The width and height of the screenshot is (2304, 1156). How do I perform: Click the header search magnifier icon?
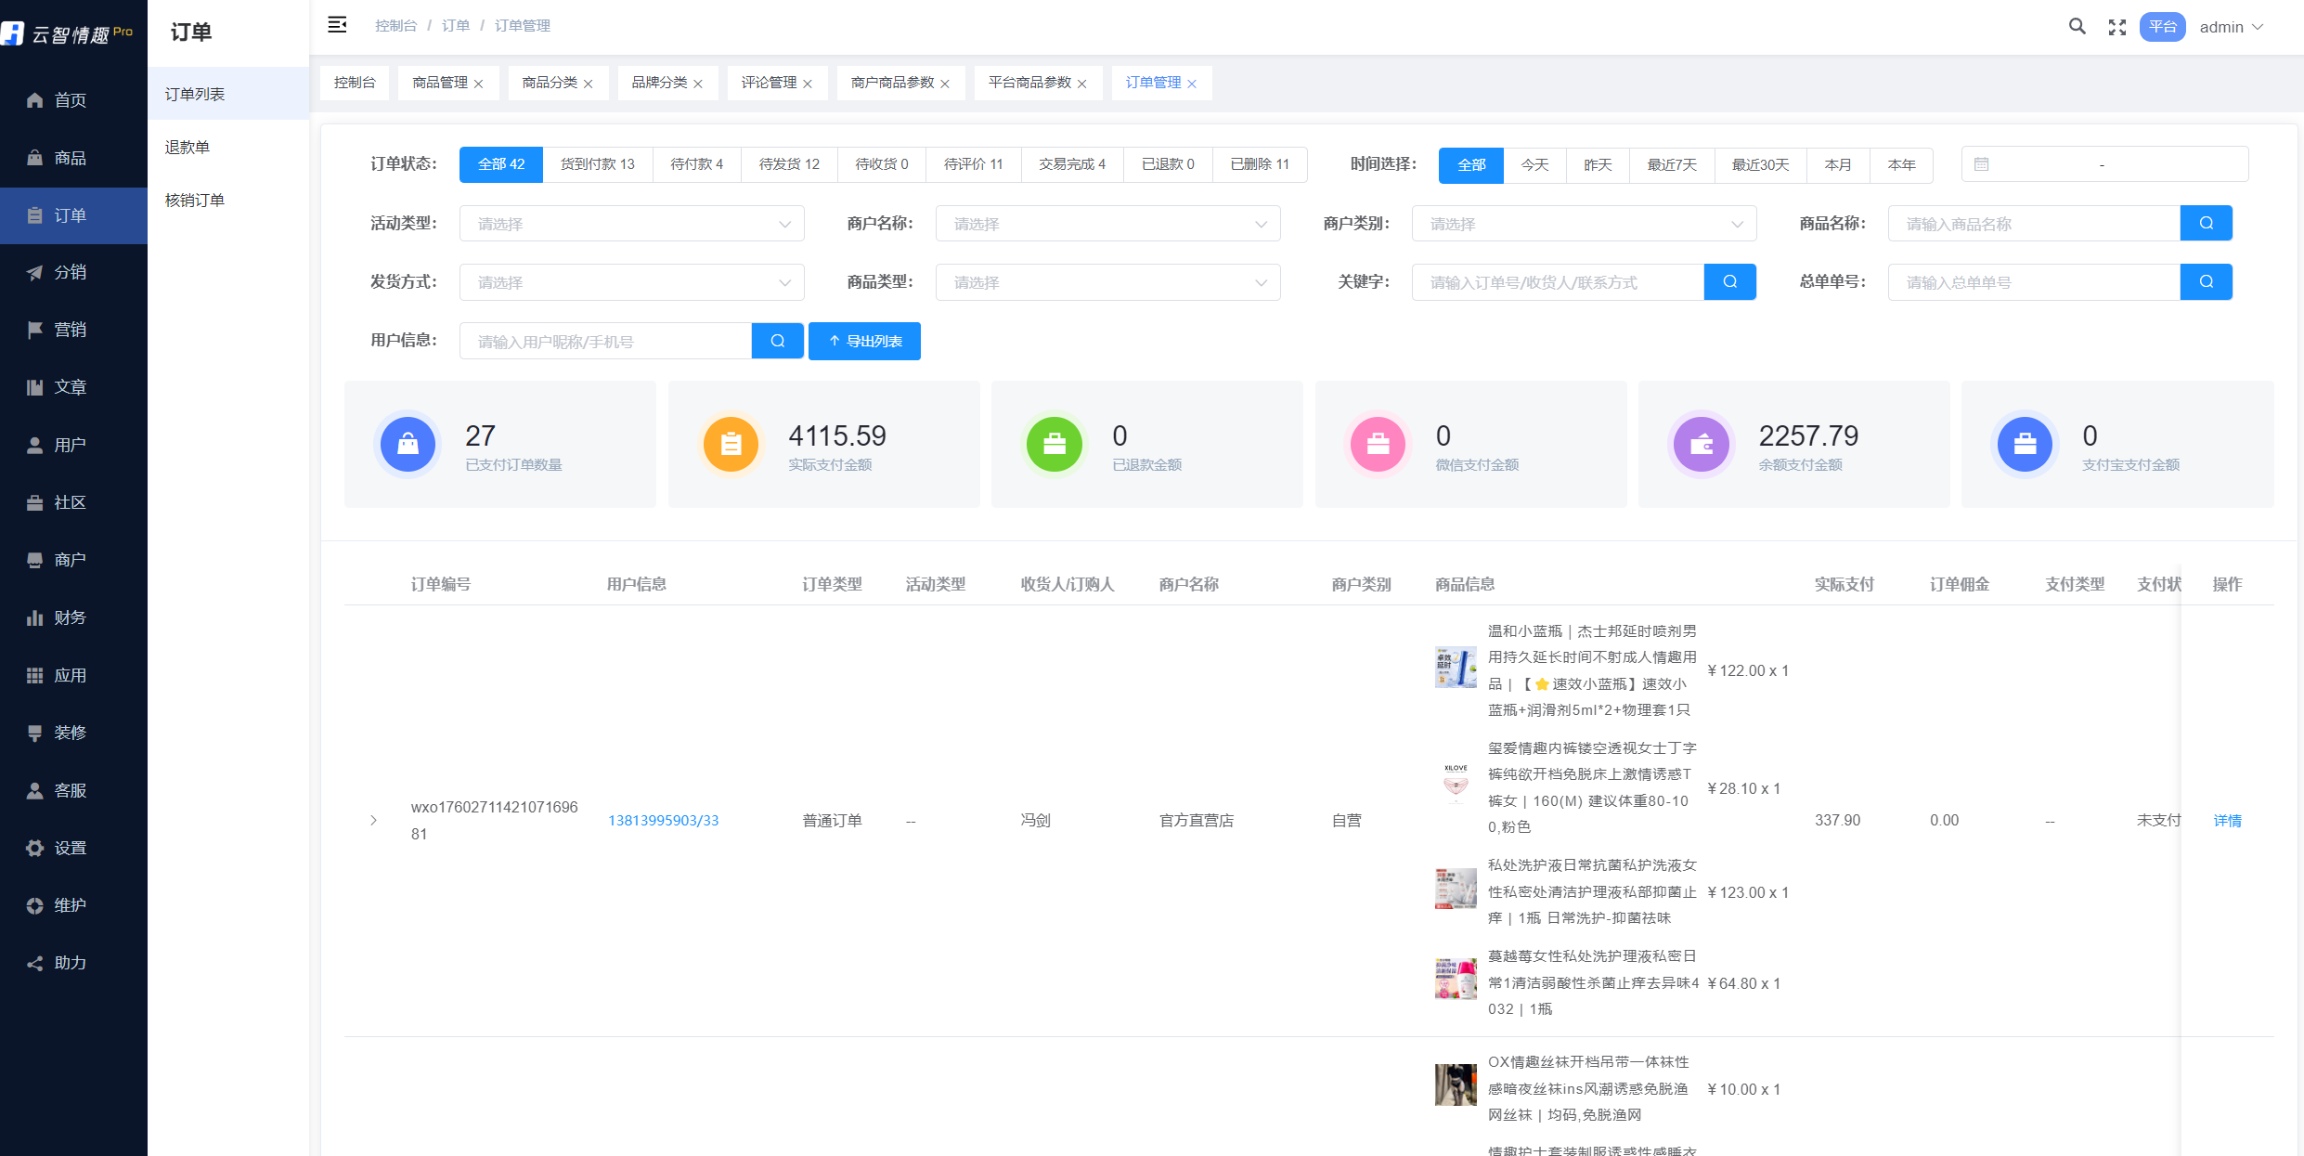2077,27
